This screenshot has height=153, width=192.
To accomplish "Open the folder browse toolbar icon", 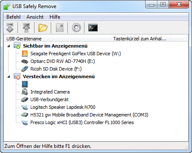I will point(43,28).
